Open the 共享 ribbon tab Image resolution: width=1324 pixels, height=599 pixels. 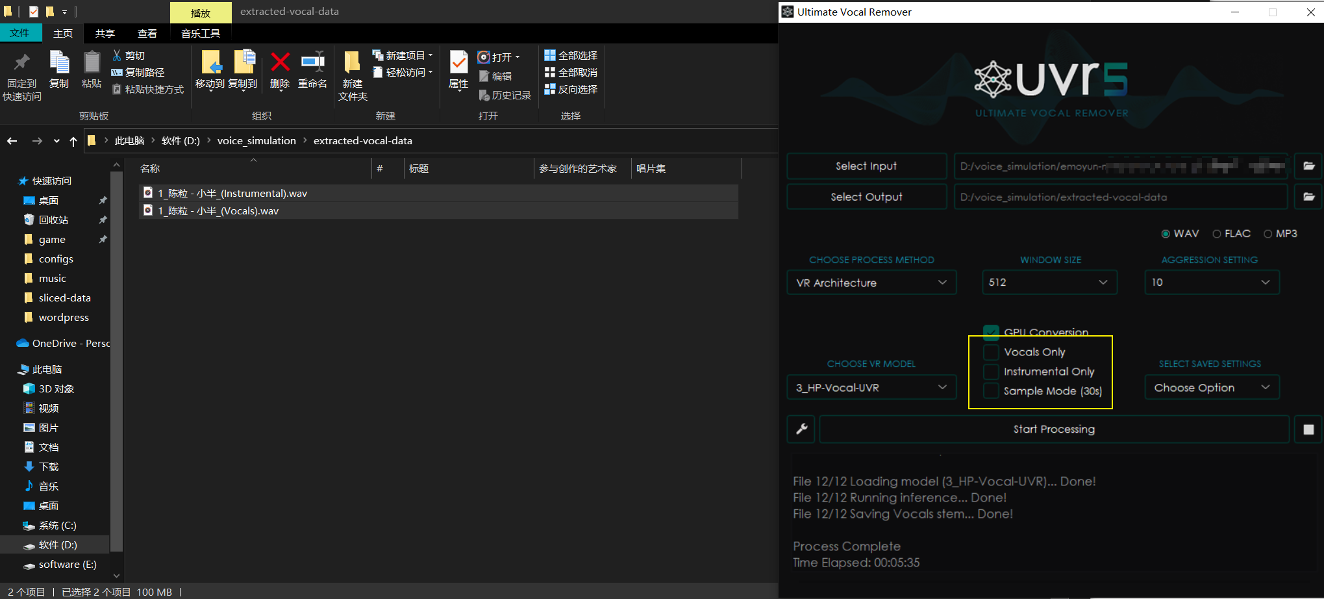click(105, 33)
